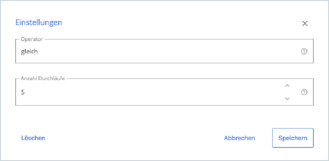The image size is (329, 161).
Task: Click question mark icon beside gleich
Action: click(x=304, y=51)
